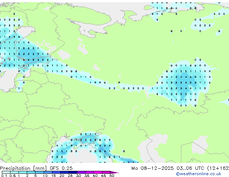Select the legend swatch between 45 and 50
The width and height of the screenshot is (229, 177).
click(x=106, y=172)
